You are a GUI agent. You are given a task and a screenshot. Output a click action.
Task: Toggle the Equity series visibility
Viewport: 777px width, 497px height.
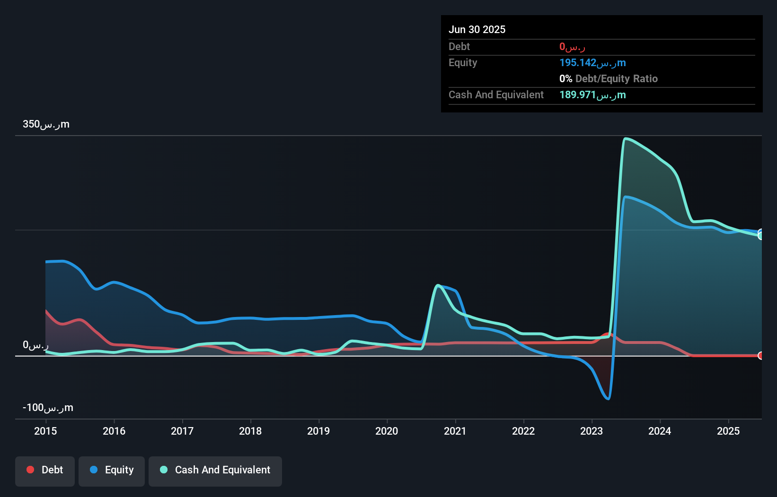[111, 471]
